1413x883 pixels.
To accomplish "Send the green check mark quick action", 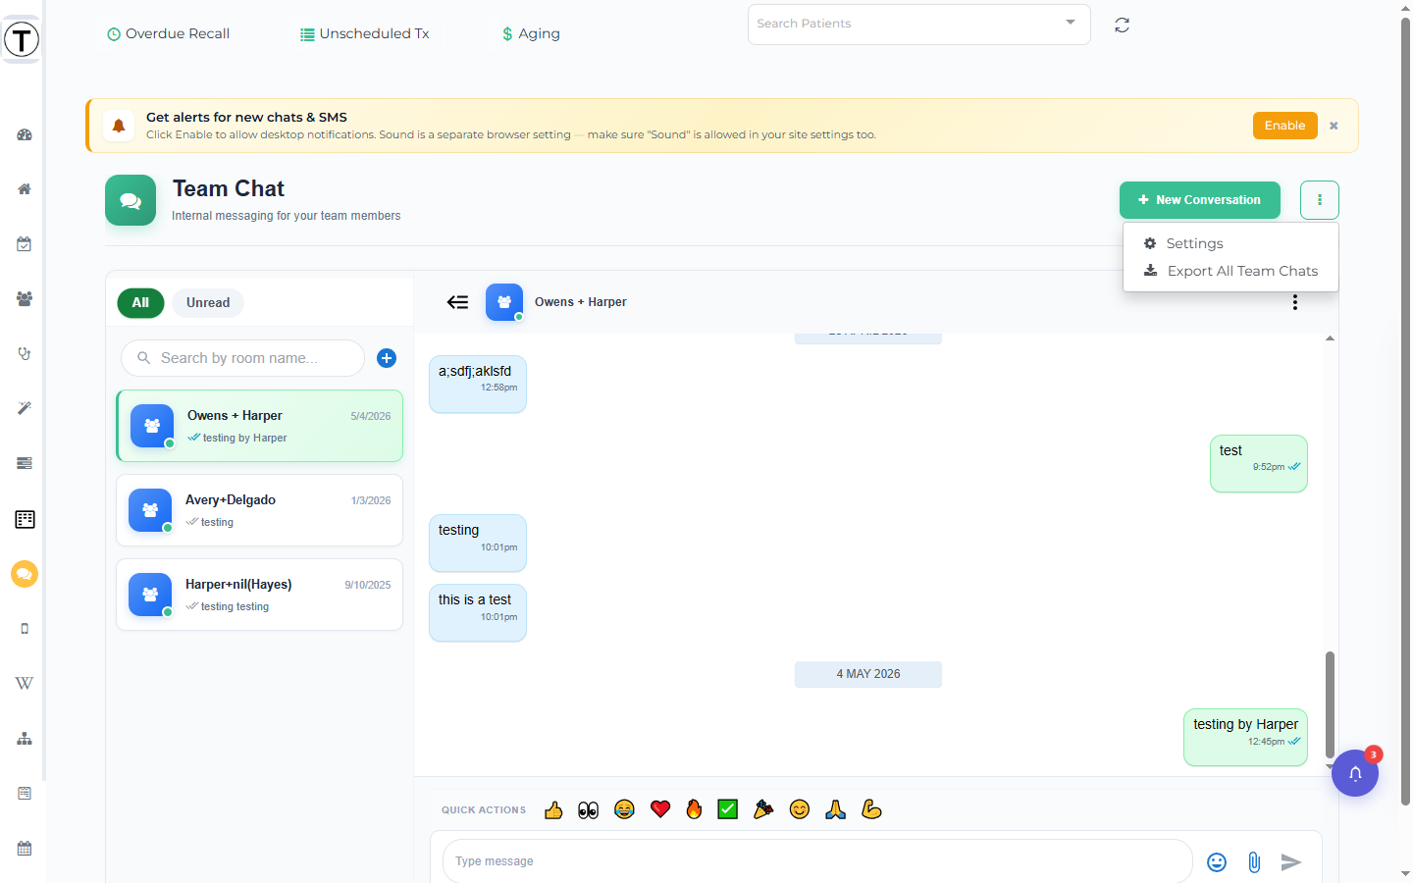I will tap(728, 809).
